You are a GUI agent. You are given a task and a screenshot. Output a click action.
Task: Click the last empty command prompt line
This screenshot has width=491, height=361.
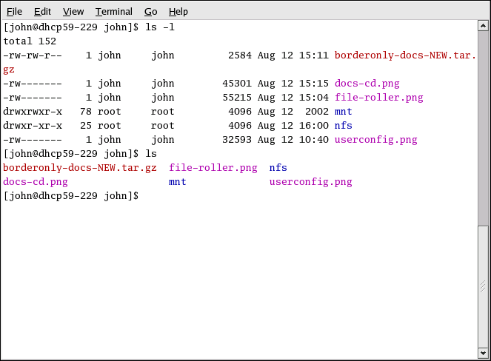(x=71, y=196)
